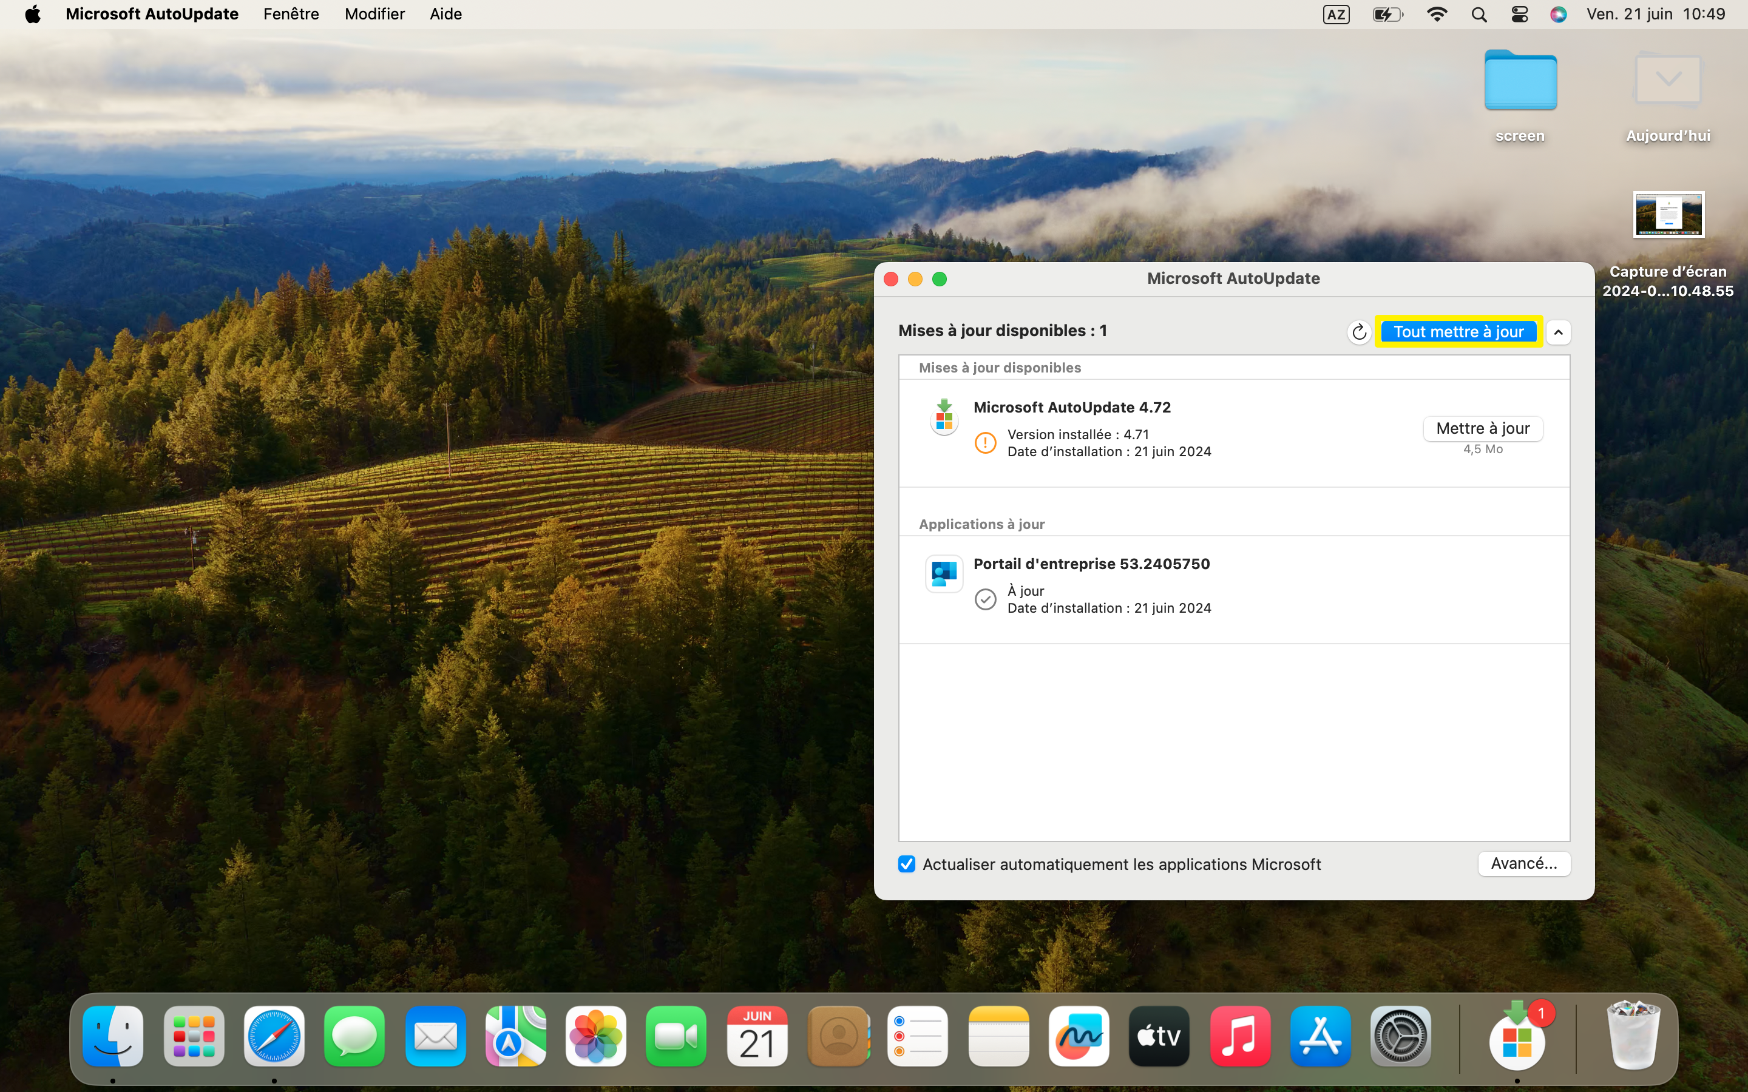
Task: Zoom the Microsoft AutoUpdate window with green button
Action: point(940,279)
